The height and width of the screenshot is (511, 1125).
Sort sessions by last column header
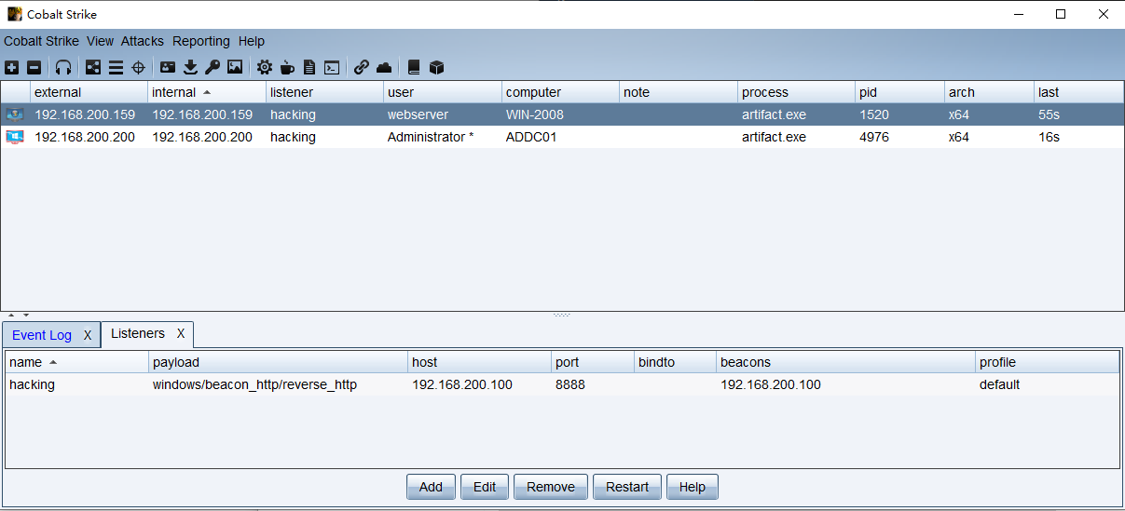pos(1078,92)
